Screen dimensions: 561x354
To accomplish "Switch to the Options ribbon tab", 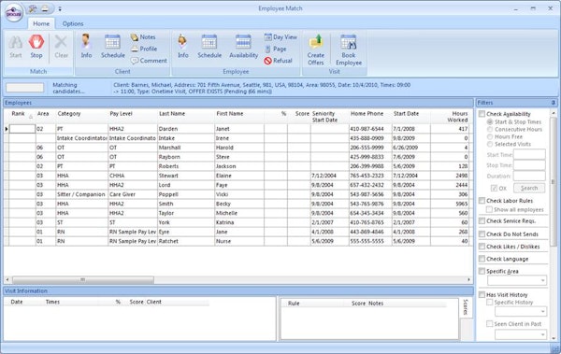I will (73, 23).
